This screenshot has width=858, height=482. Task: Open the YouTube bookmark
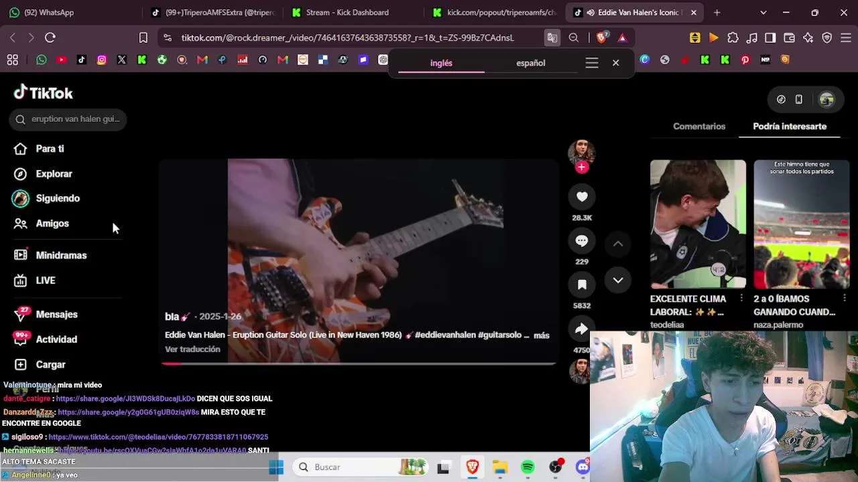click(62, 60)
